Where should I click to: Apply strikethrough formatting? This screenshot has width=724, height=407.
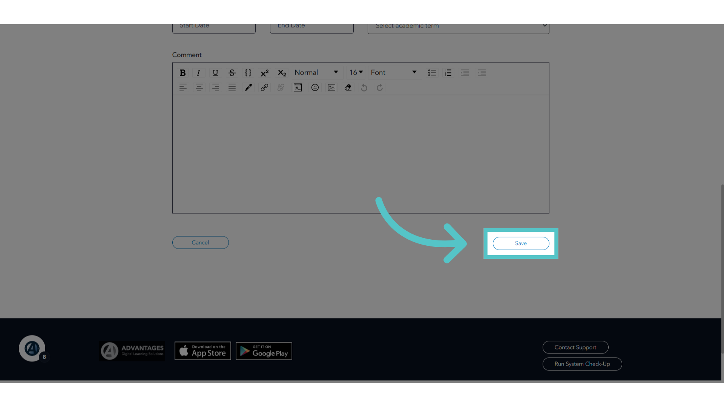tap(232, 73)
